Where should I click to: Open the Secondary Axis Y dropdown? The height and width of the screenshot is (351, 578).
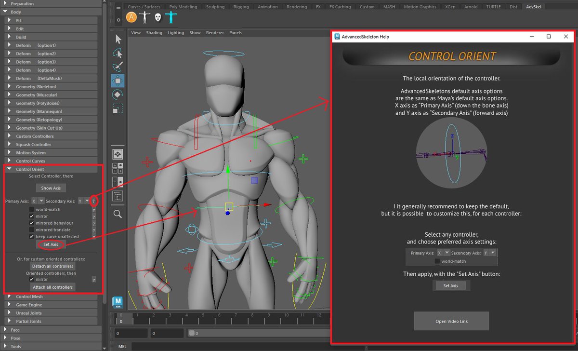click(84, 201)
